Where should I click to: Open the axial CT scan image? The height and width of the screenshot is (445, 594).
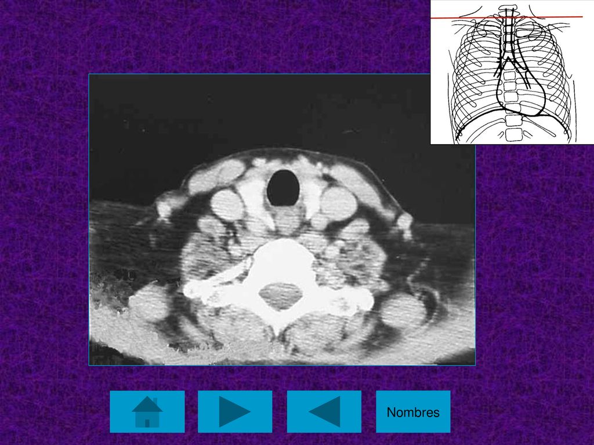pos(282,220)
